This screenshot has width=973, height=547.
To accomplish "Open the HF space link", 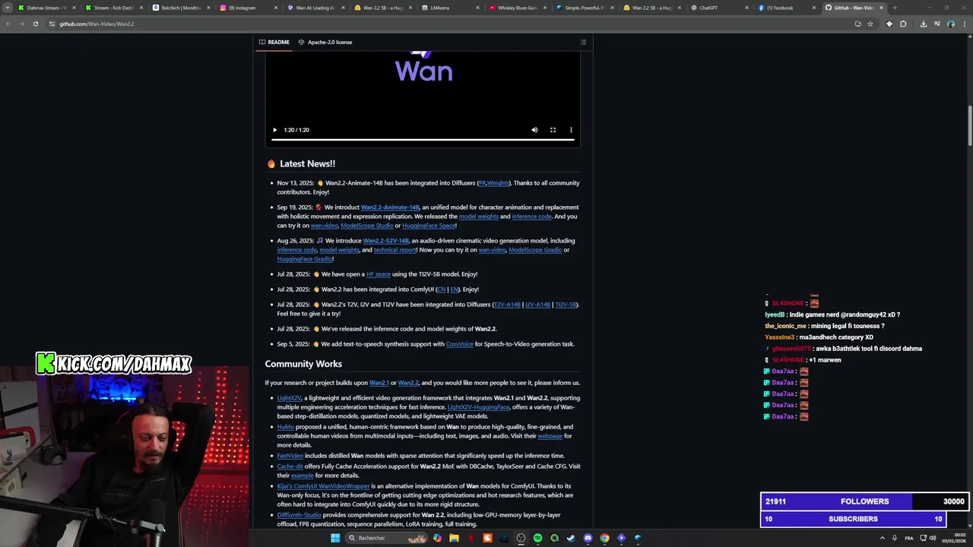I will [x=378, y=274].
